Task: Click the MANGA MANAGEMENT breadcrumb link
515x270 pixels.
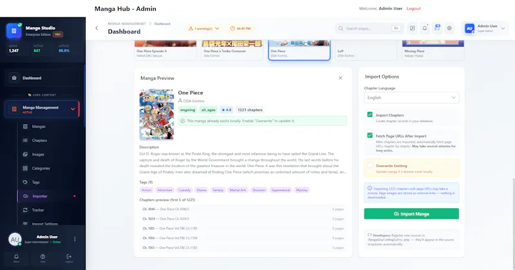Action: point(127,24)
